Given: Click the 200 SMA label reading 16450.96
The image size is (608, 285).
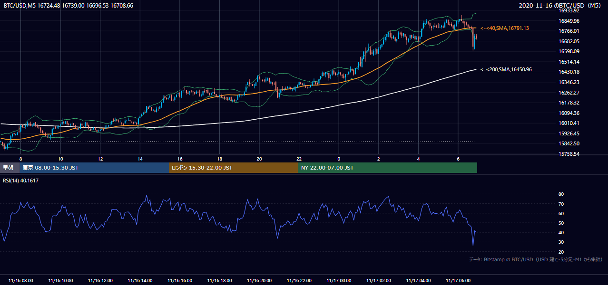Looking at the screenshot, I should [x=506, y=70].
